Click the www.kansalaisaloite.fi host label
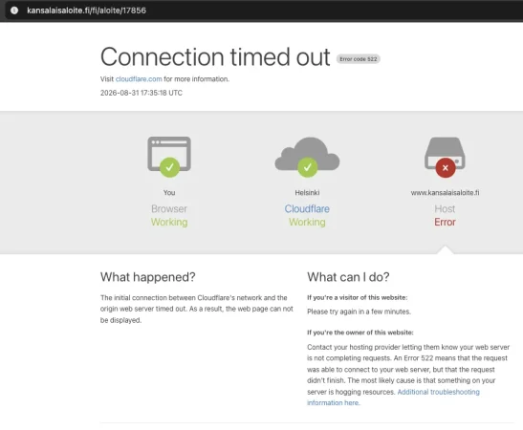The width and height of the screenshot is (523, 430). click(445, 192)
